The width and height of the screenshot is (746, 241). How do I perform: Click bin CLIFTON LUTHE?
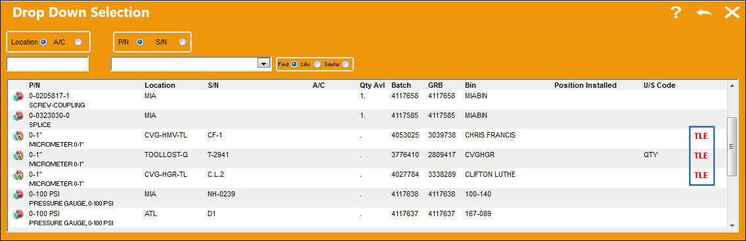(x=490, y=174)
